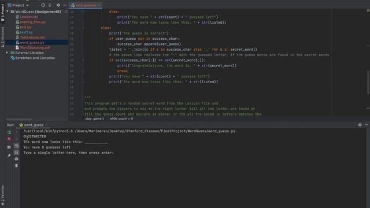
Task: Click the 'break' statement in the editor
Action: pos(122,71)
